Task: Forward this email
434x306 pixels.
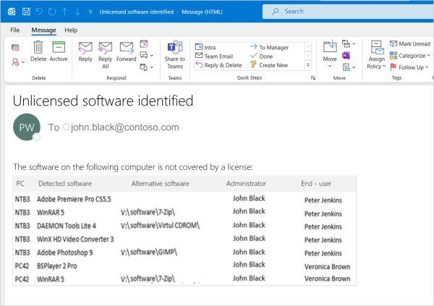Action: coord(126,52)
